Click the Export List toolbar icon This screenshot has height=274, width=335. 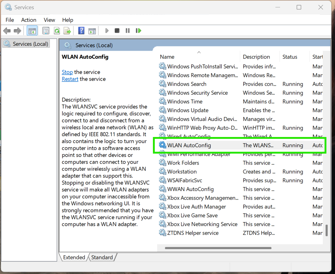(x=67, y=31)
